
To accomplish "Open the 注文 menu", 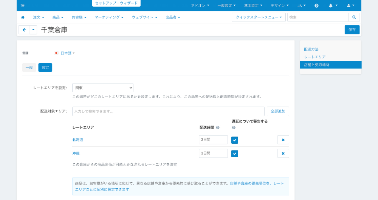I will tap(39, 17).
